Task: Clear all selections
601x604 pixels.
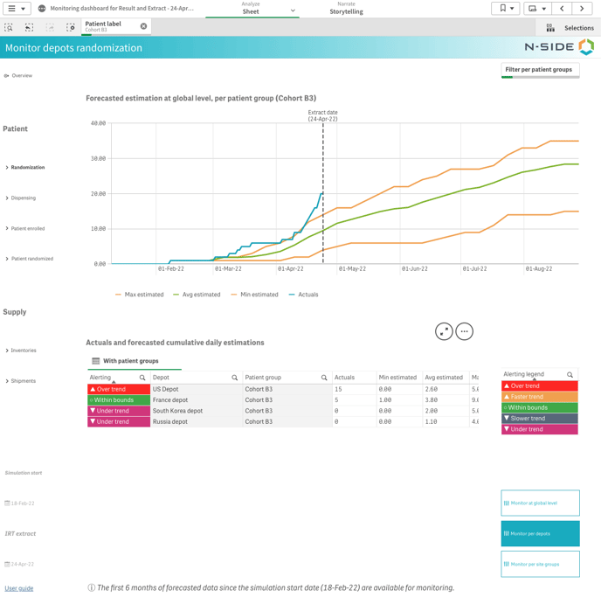Action: [71, 28]
